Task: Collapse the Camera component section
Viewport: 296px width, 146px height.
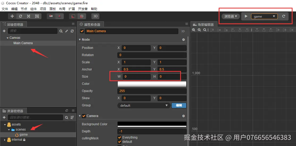Action: [80, 116]
